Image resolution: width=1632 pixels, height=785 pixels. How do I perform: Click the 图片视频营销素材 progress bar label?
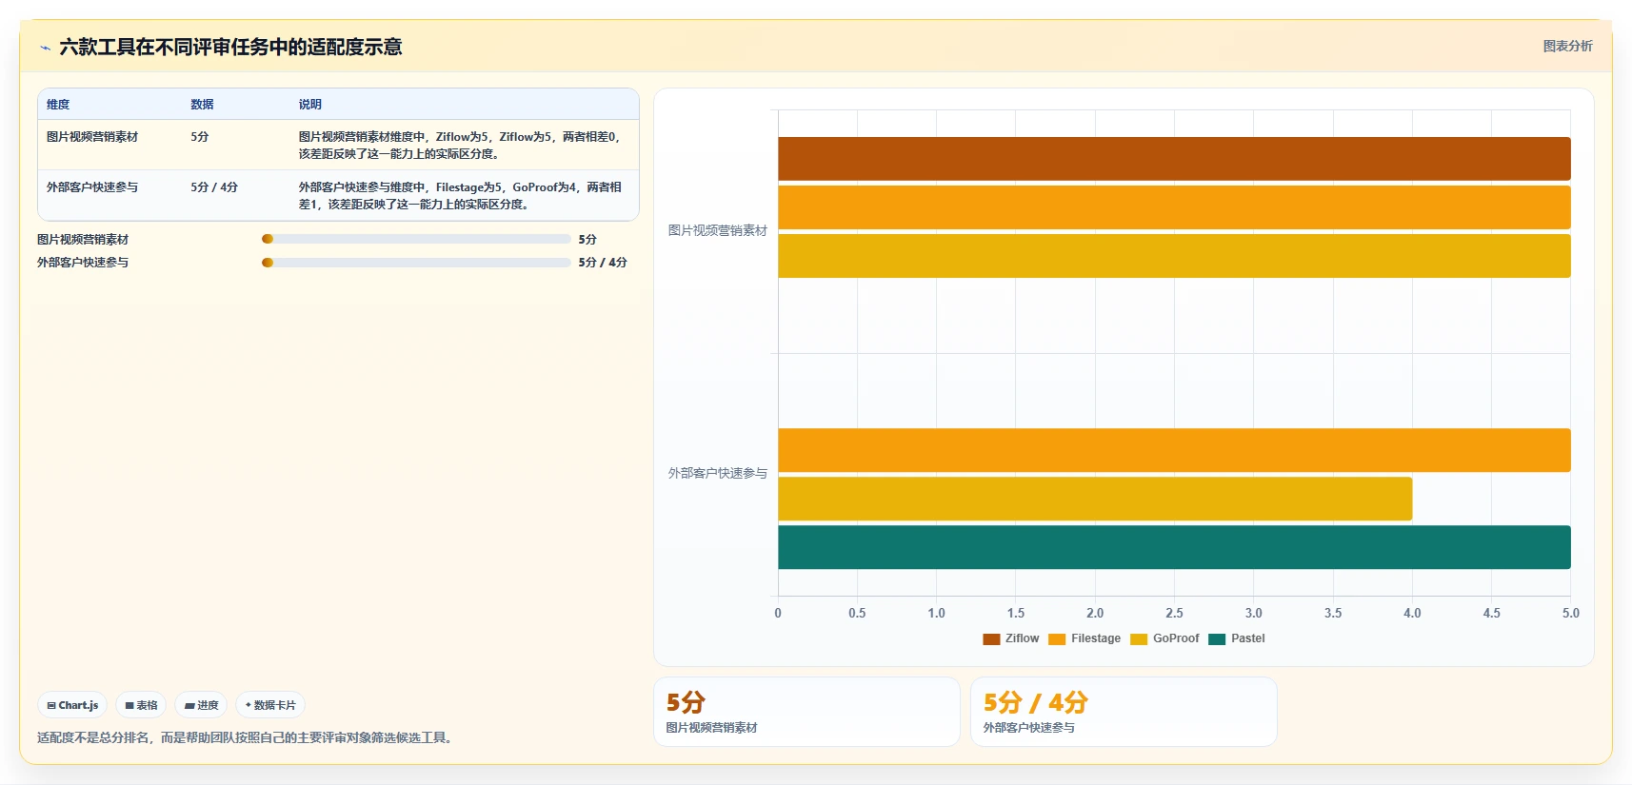coord(83,240)
